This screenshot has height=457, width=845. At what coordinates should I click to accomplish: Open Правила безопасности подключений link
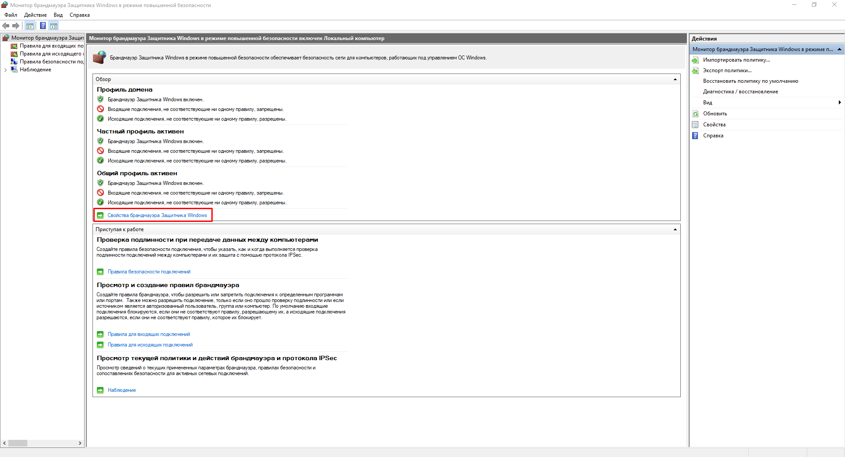click(149, 272)
